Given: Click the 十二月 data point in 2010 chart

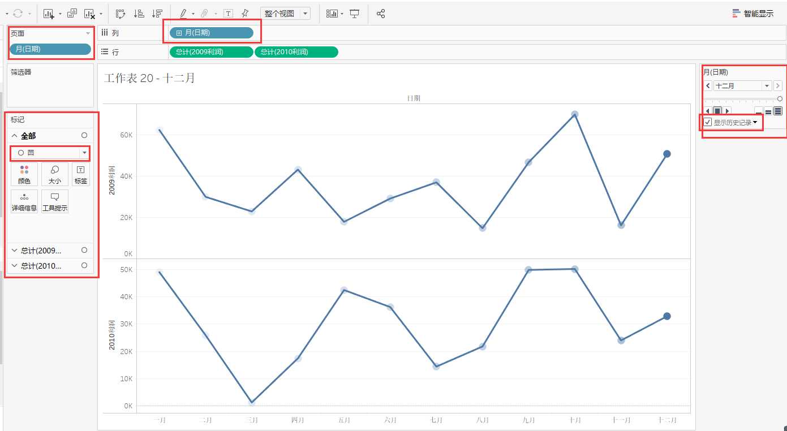Looking at the screenshot, I should pyautogui.click(x=667, y=316).
